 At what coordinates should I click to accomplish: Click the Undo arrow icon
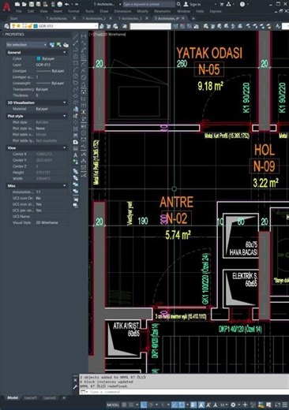point(67,4)
